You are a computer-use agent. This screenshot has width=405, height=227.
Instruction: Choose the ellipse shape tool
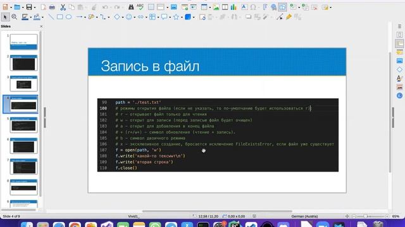(x=68, y=17)
